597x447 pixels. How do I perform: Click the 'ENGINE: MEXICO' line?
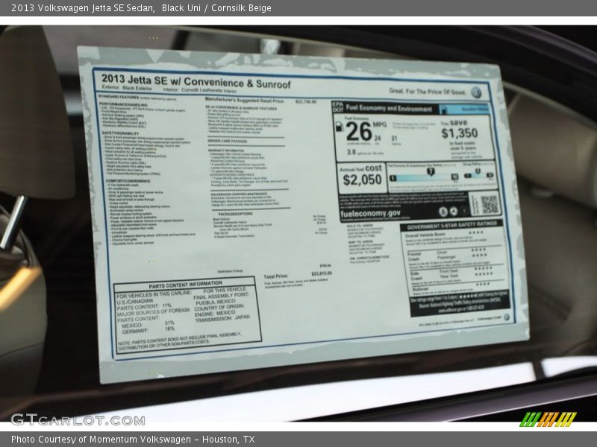pos(215,313)
